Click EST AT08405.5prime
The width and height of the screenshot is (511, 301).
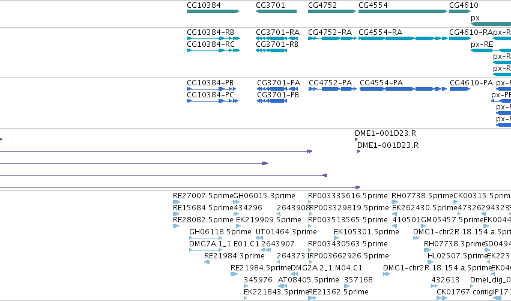(x=308, y=280)
